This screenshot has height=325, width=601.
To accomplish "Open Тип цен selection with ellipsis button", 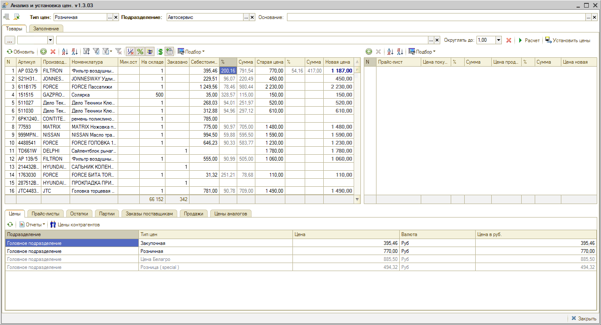I will tap(110, 17).
